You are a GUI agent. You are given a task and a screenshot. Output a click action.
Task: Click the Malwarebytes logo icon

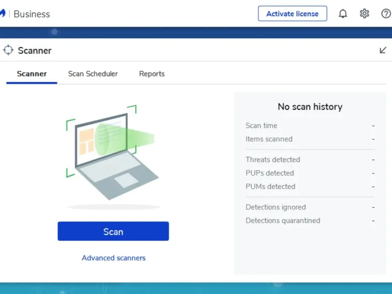[2, 13]
